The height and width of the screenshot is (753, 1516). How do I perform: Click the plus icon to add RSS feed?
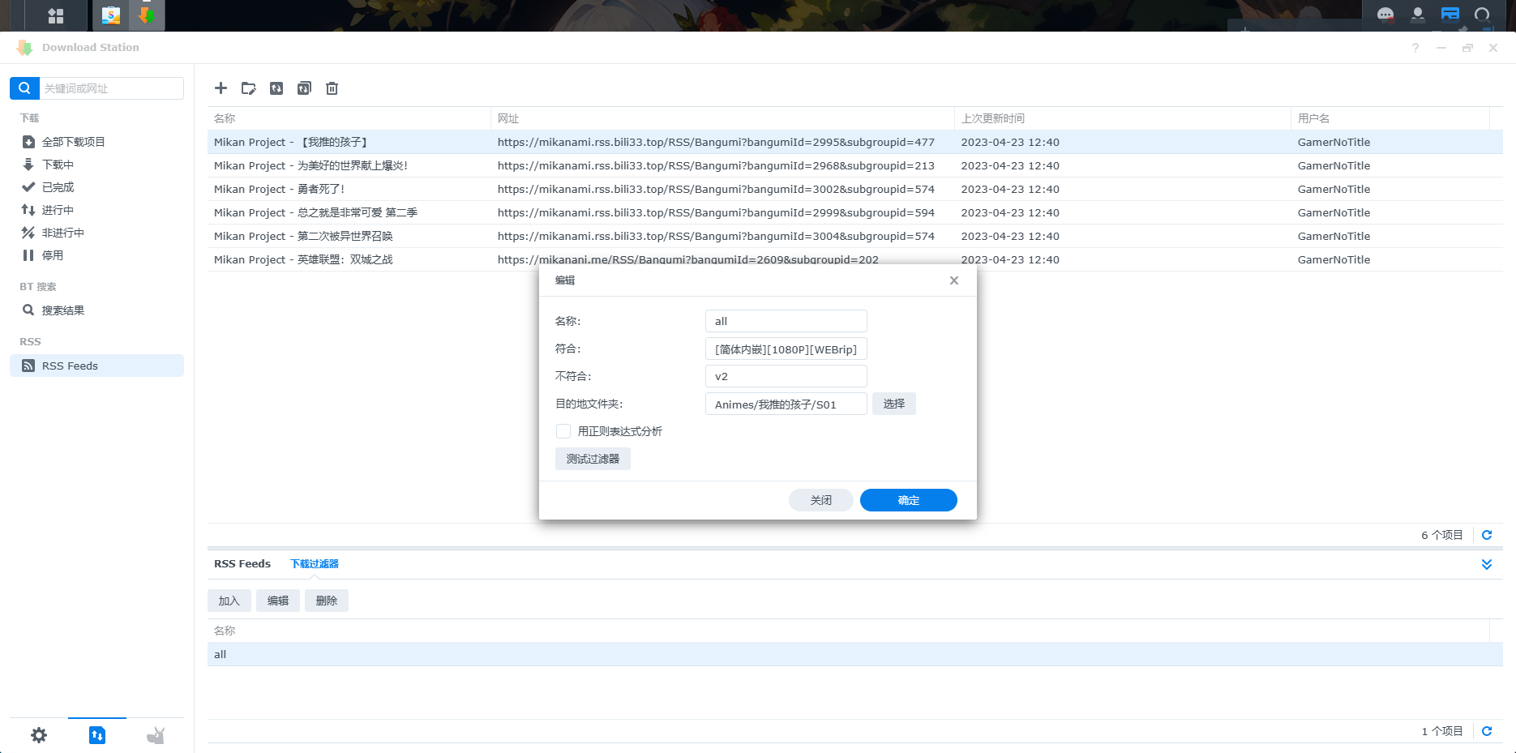(x=221, y=88)
